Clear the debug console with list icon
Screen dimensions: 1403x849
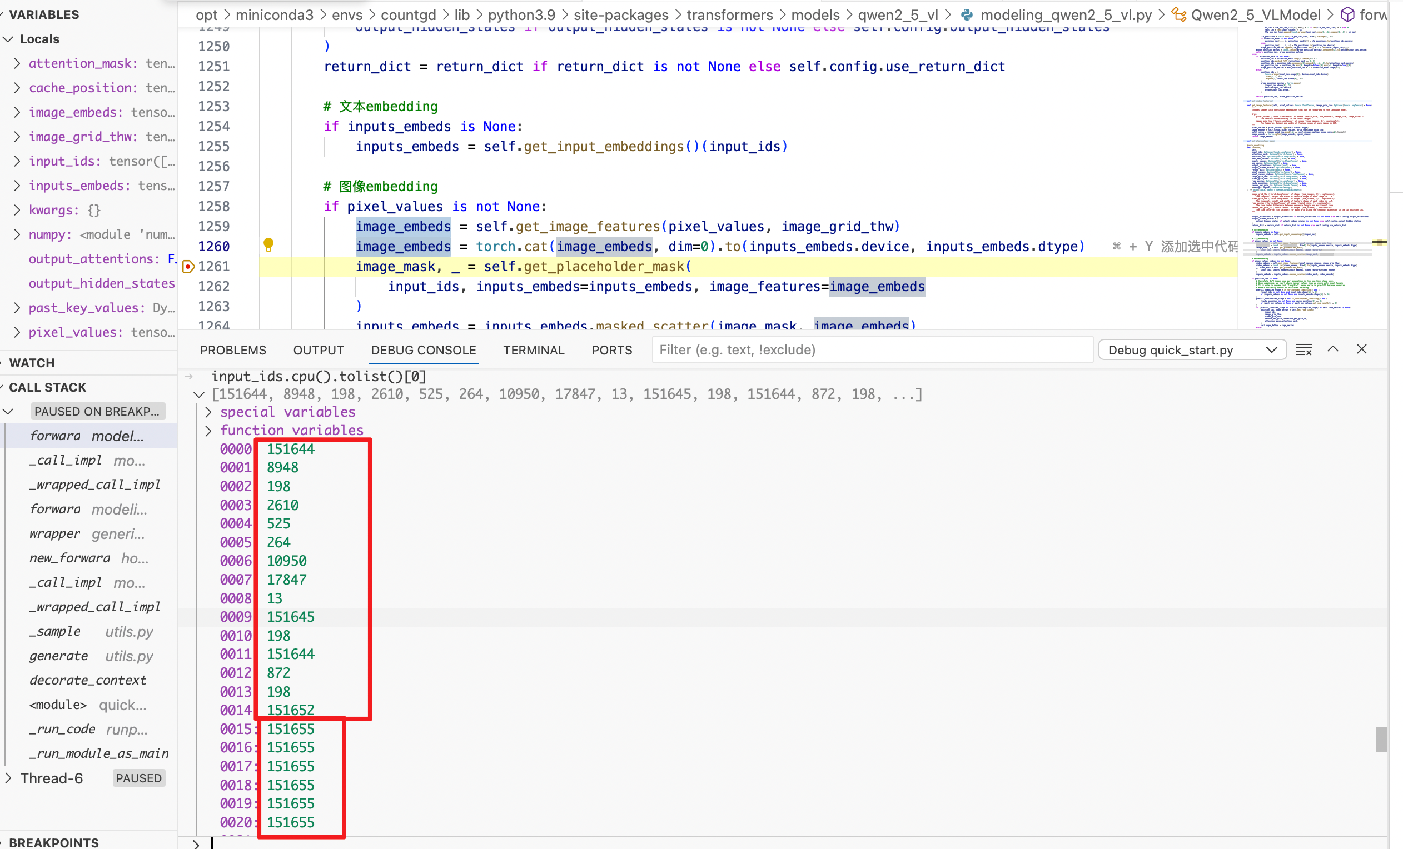1304,350
